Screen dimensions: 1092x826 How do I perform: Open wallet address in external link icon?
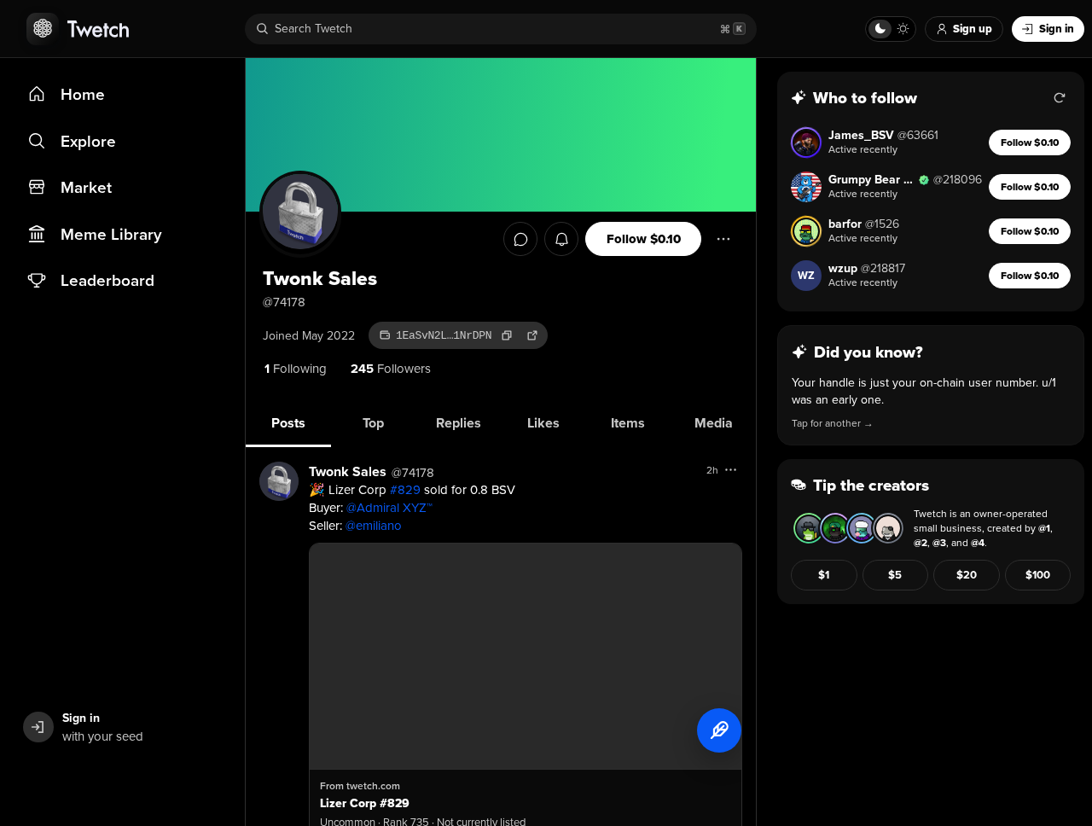tap(532, 335)
